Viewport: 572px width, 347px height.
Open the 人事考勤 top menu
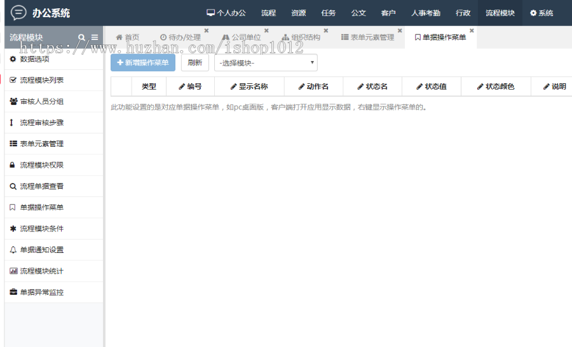point(426,13)
